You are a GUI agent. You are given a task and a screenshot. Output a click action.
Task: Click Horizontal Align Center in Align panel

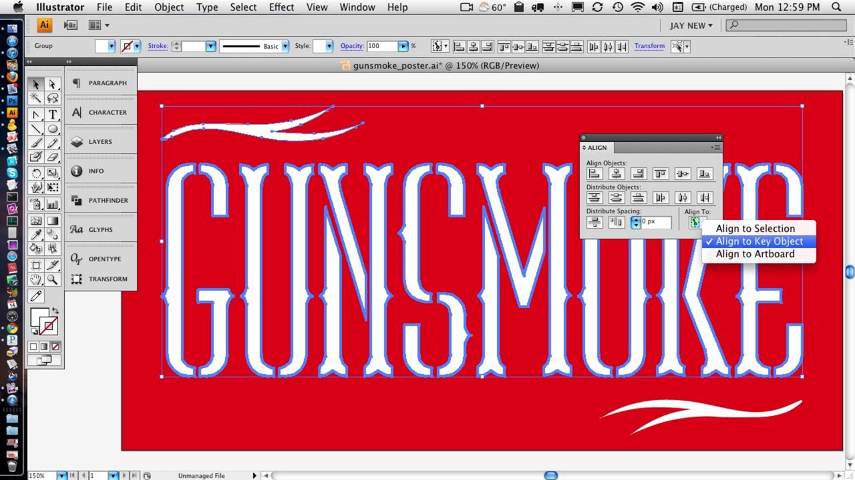pyautogui.click(x=616, y=174)
